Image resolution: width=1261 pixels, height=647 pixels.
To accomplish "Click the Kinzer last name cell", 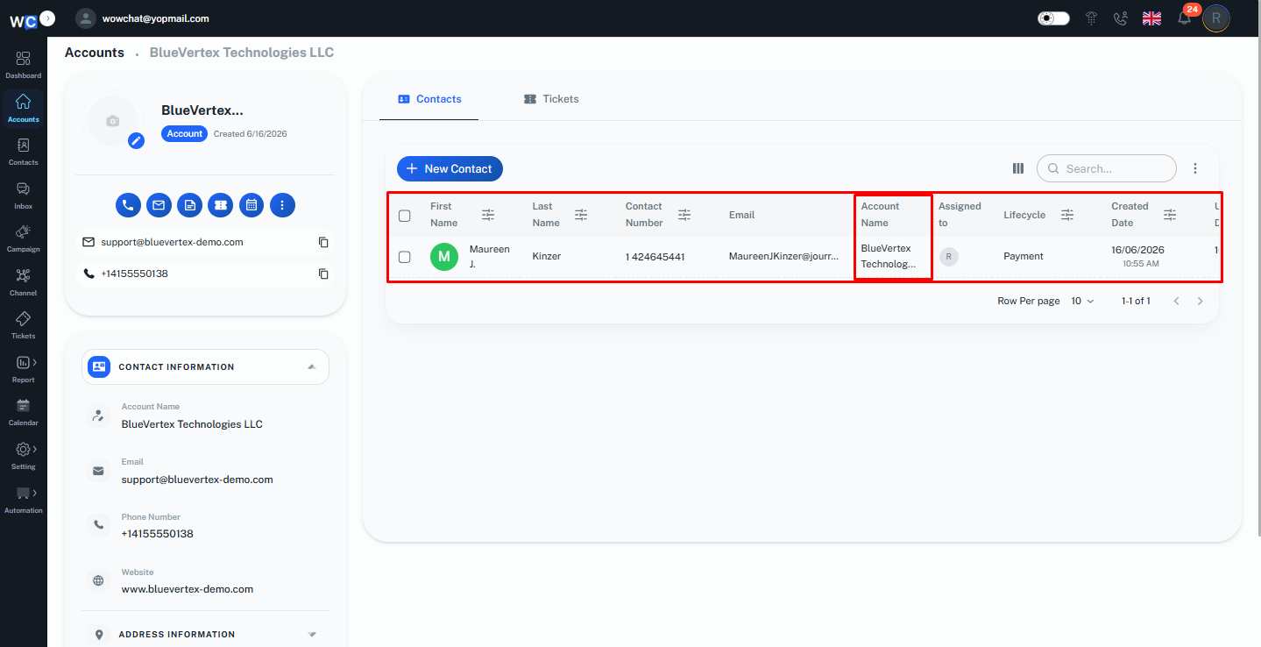I will coord(547,257).
